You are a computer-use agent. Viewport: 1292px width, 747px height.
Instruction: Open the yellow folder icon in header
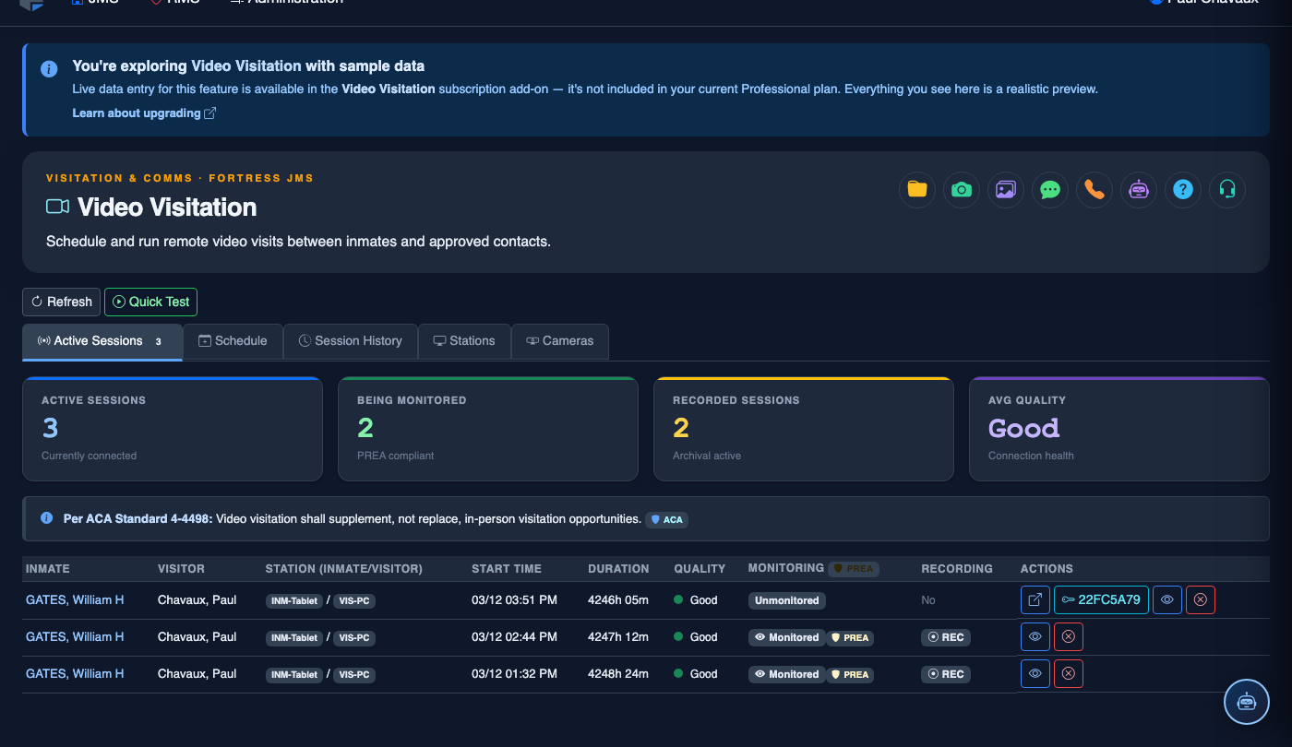click(x=917, y=189)
